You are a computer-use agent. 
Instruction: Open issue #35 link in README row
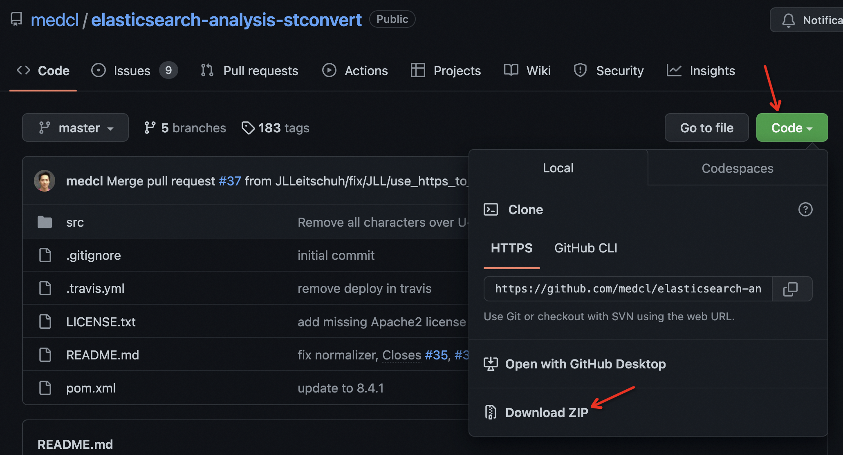[436, 355]
